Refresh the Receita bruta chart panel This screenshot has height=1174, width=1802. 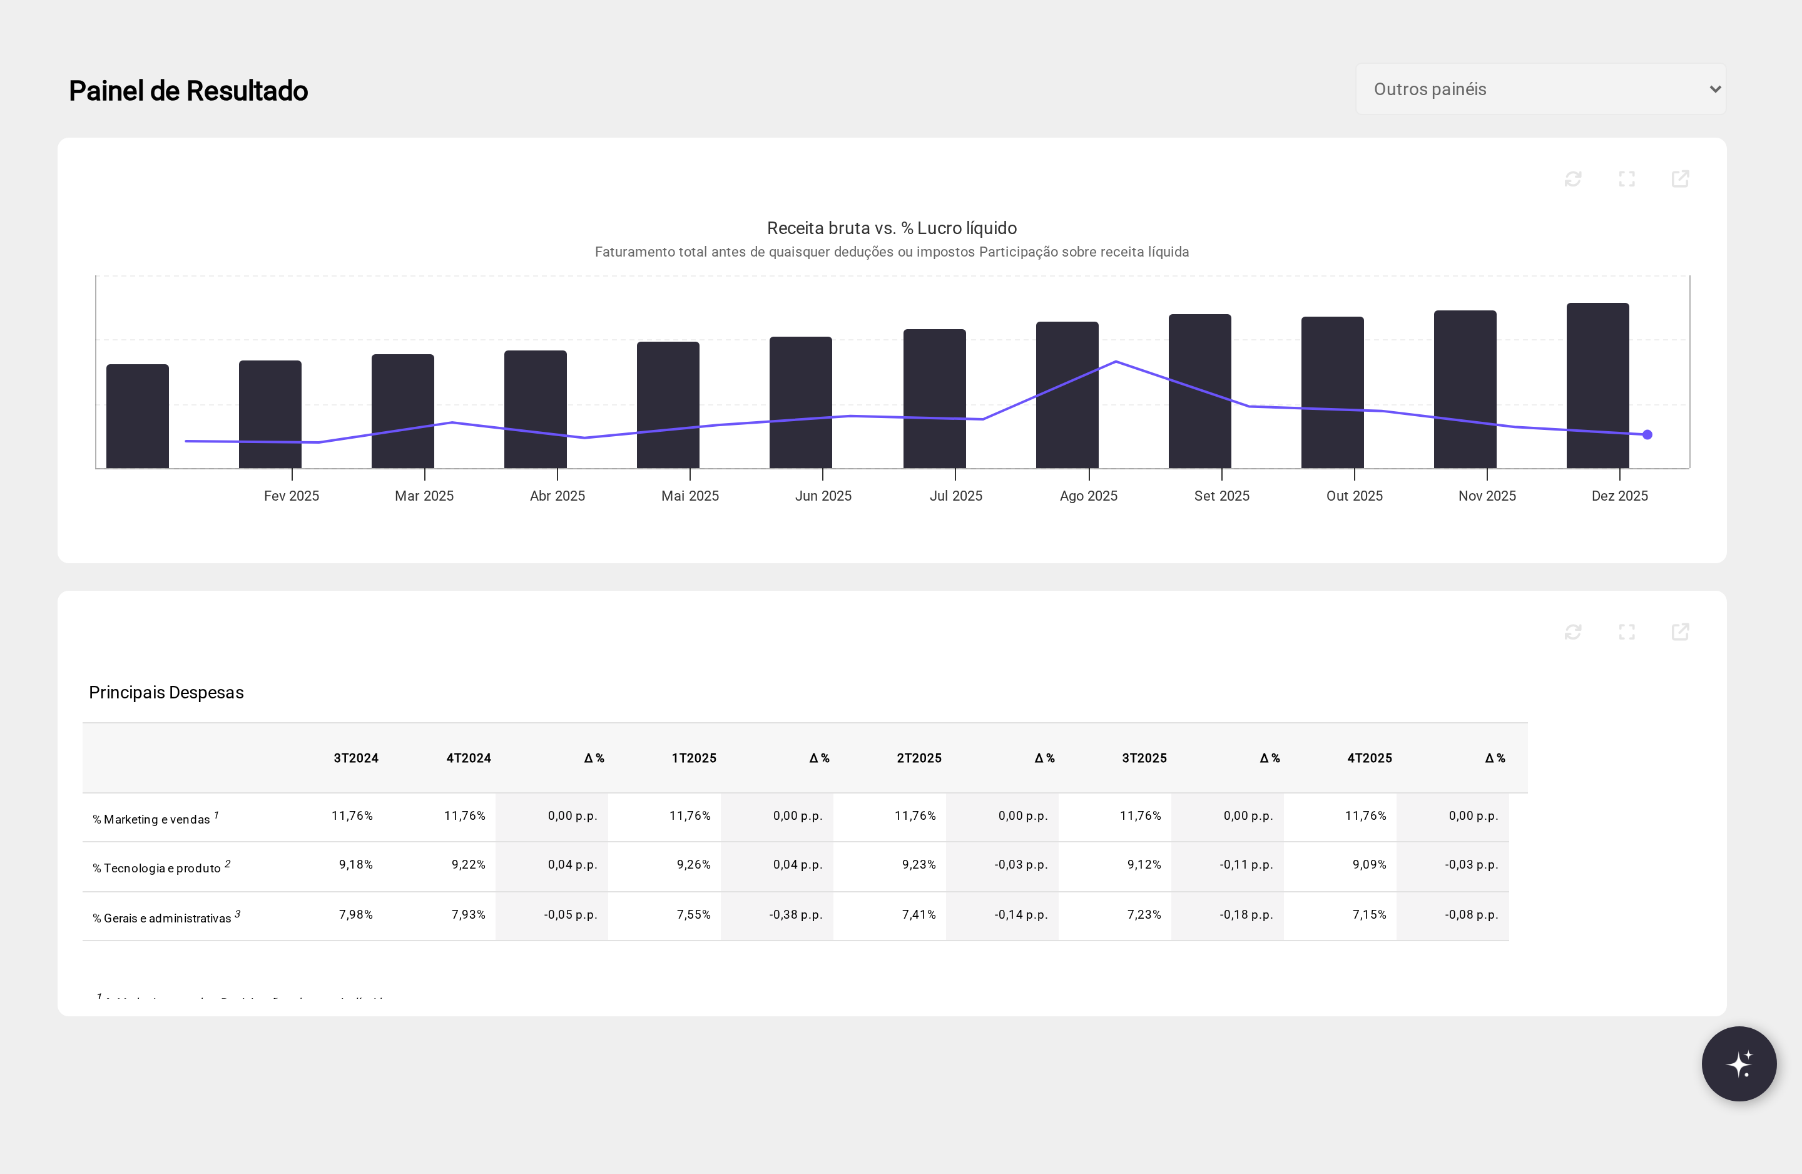pos(1572,179)
